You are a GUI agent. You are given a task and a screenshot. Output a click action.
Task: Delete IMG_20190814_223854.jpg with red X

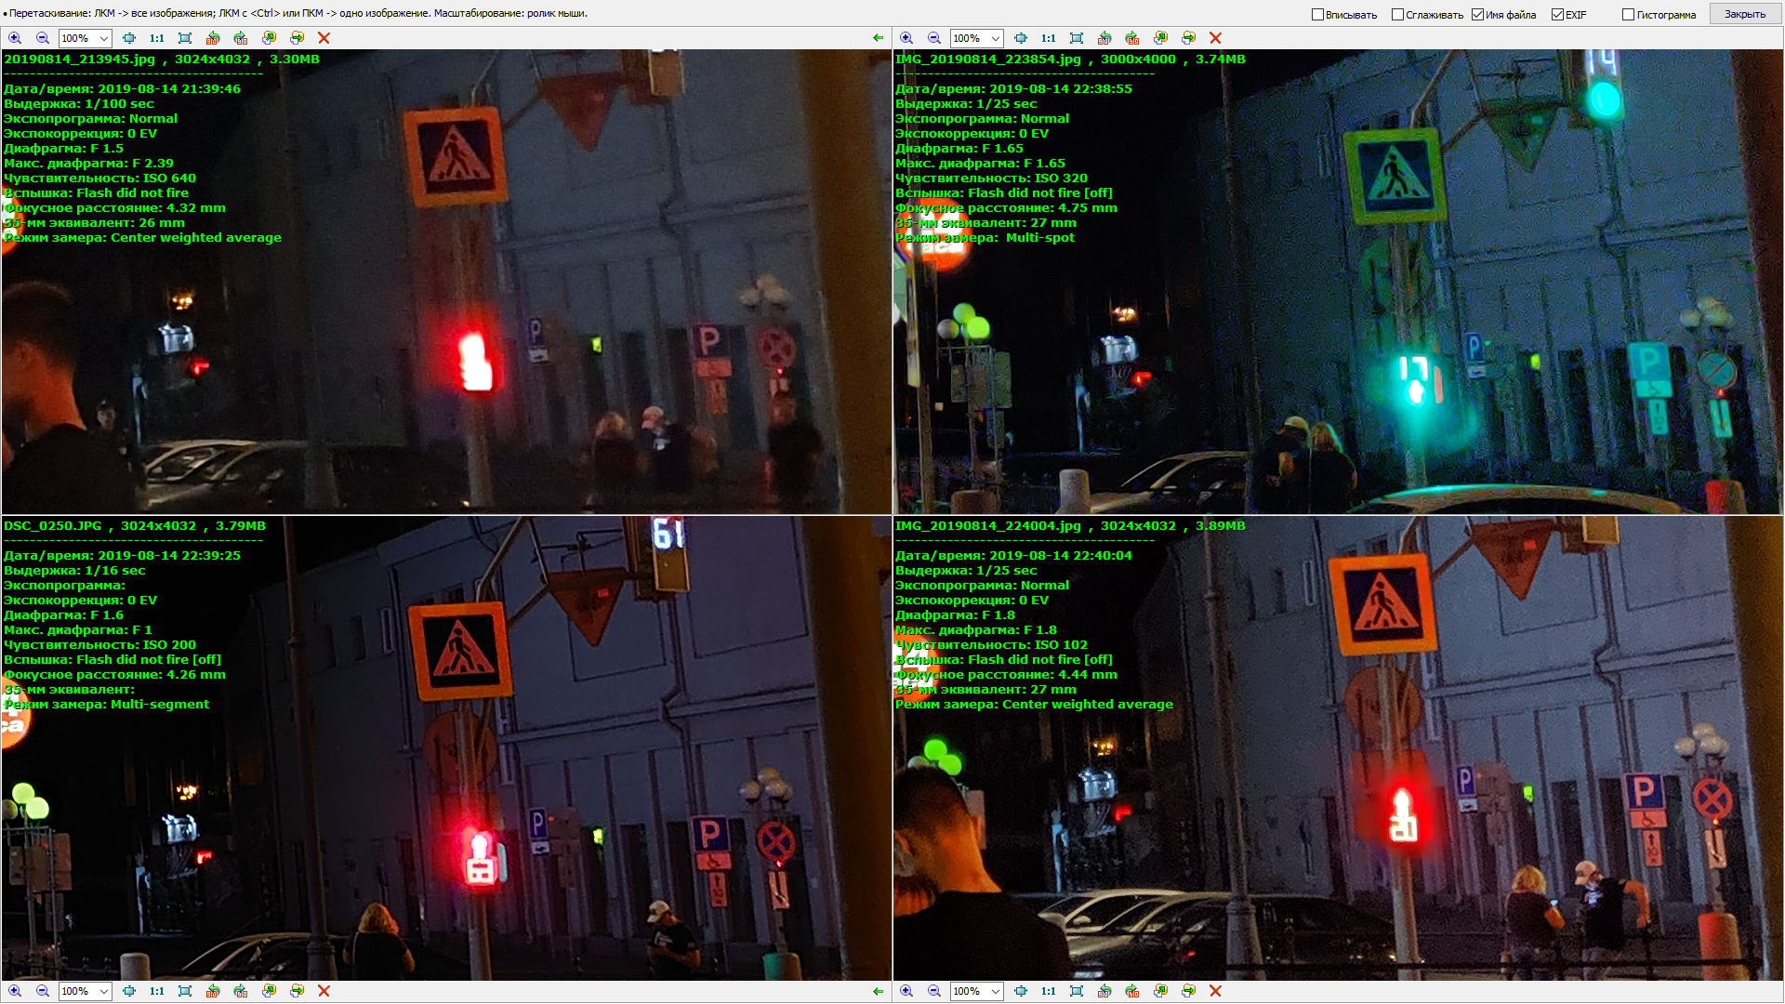point(1215,38)
